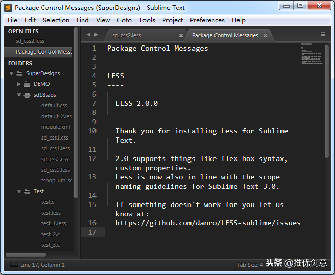The height and width of the screenshot is (275, 335).
Task: Collapse the sd18tabs folder arrow
Action: point(19,95)
